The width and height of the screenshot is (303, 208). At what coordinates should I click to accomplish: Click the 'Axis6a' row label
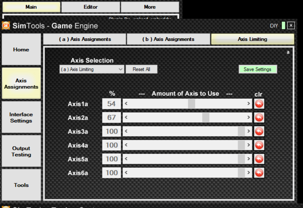[x=78, y=173]
